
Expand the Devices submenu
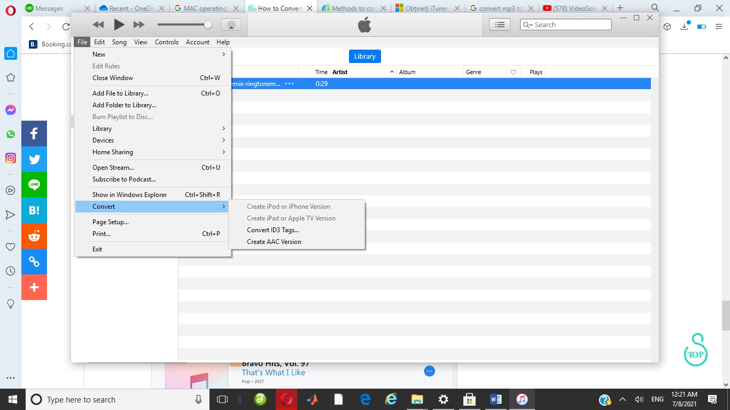coord(152,140)
